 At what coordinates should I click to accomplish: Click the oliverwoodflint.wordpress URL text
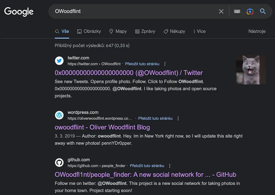(100, 118)
